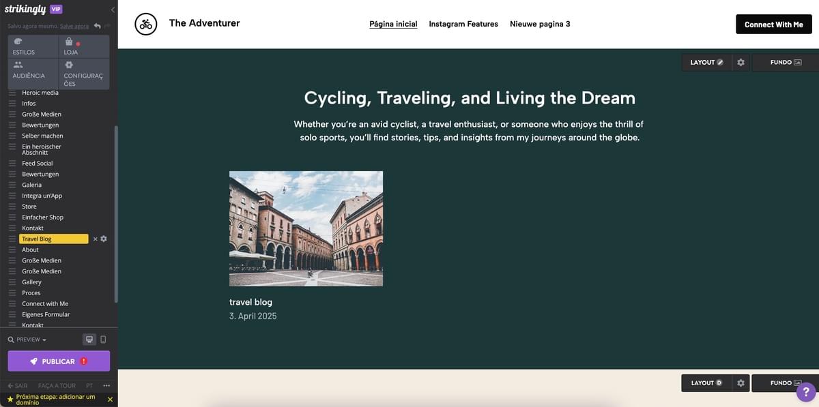Switch to mobile view mode
Viewport: 819px width, 407px height.
pyautogui.click(x=103, y=340)
